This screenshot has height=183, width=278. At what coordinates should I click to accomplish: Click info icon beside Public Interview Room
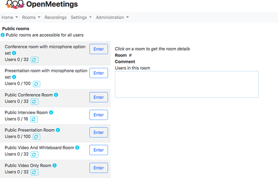point(51,112)
